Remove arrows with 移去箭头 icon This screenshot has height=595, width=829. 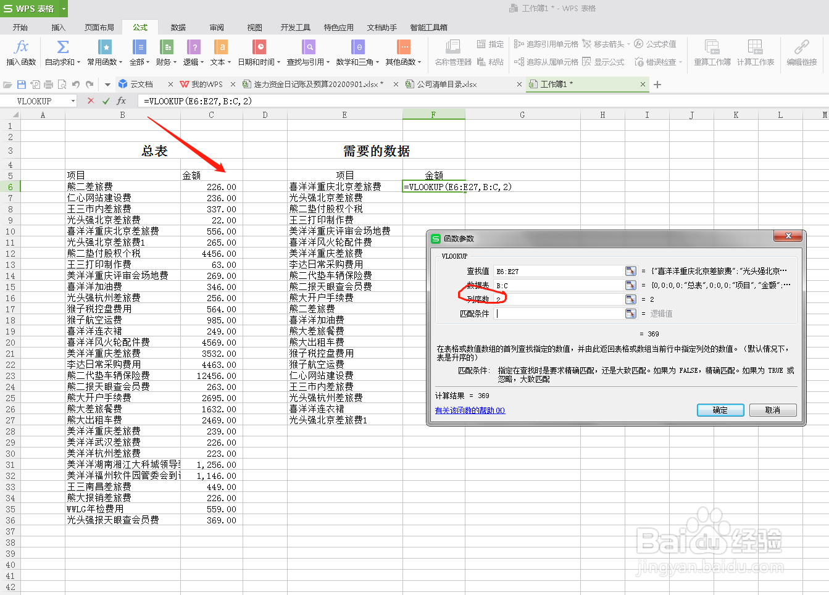click(607, 44)
